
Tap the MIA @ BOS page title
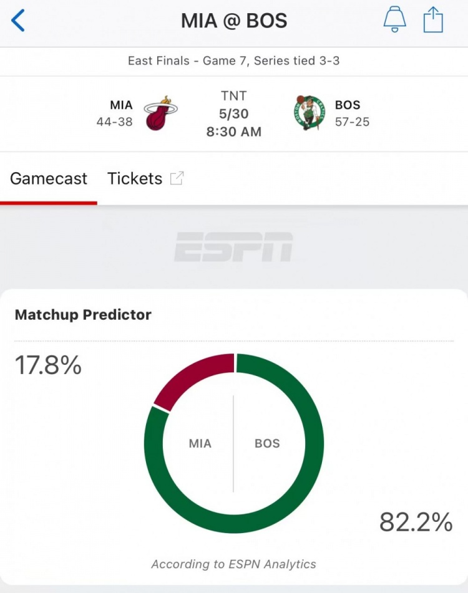coord(234,21)
